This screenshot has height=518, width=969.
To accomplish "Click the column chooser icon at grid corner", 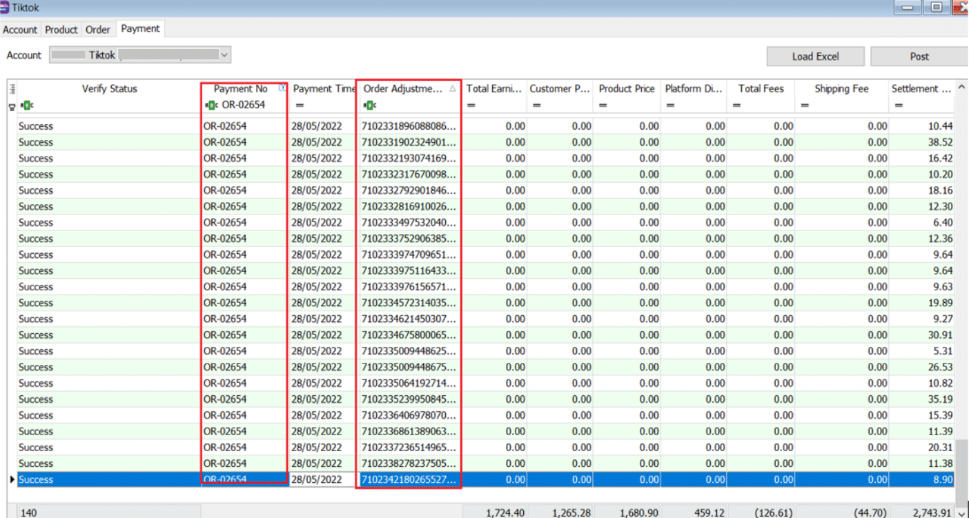I will pyautogui.click(x=12, y=89).
